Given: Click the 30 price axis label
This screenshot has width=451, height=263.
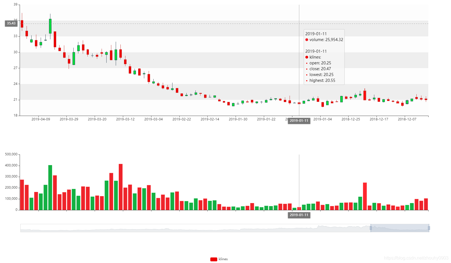Looking at the screenshot, I should tap(16, 52).
